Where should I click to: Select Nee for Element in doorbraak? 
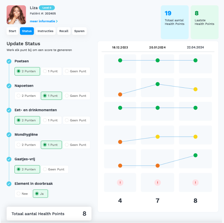[x=23, y=194]
